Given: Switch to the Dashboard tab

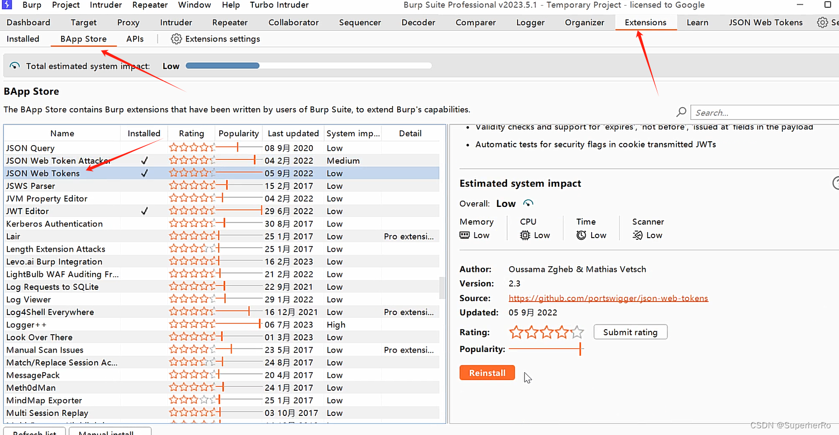Looking at the screenshot, I should click(x=29, y=22).
